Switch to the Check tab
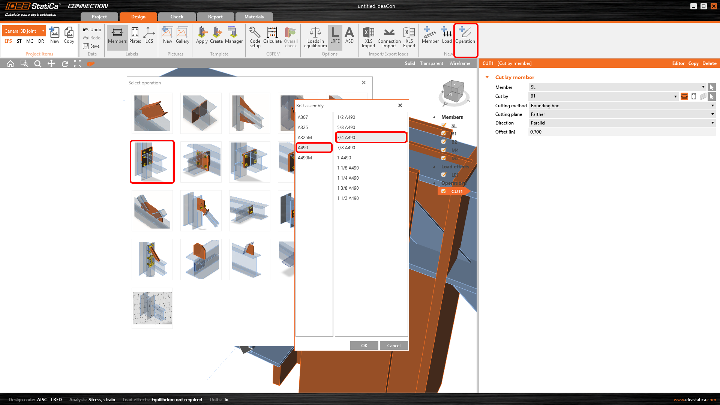The image size is (720, 405). tap(177, 17)
